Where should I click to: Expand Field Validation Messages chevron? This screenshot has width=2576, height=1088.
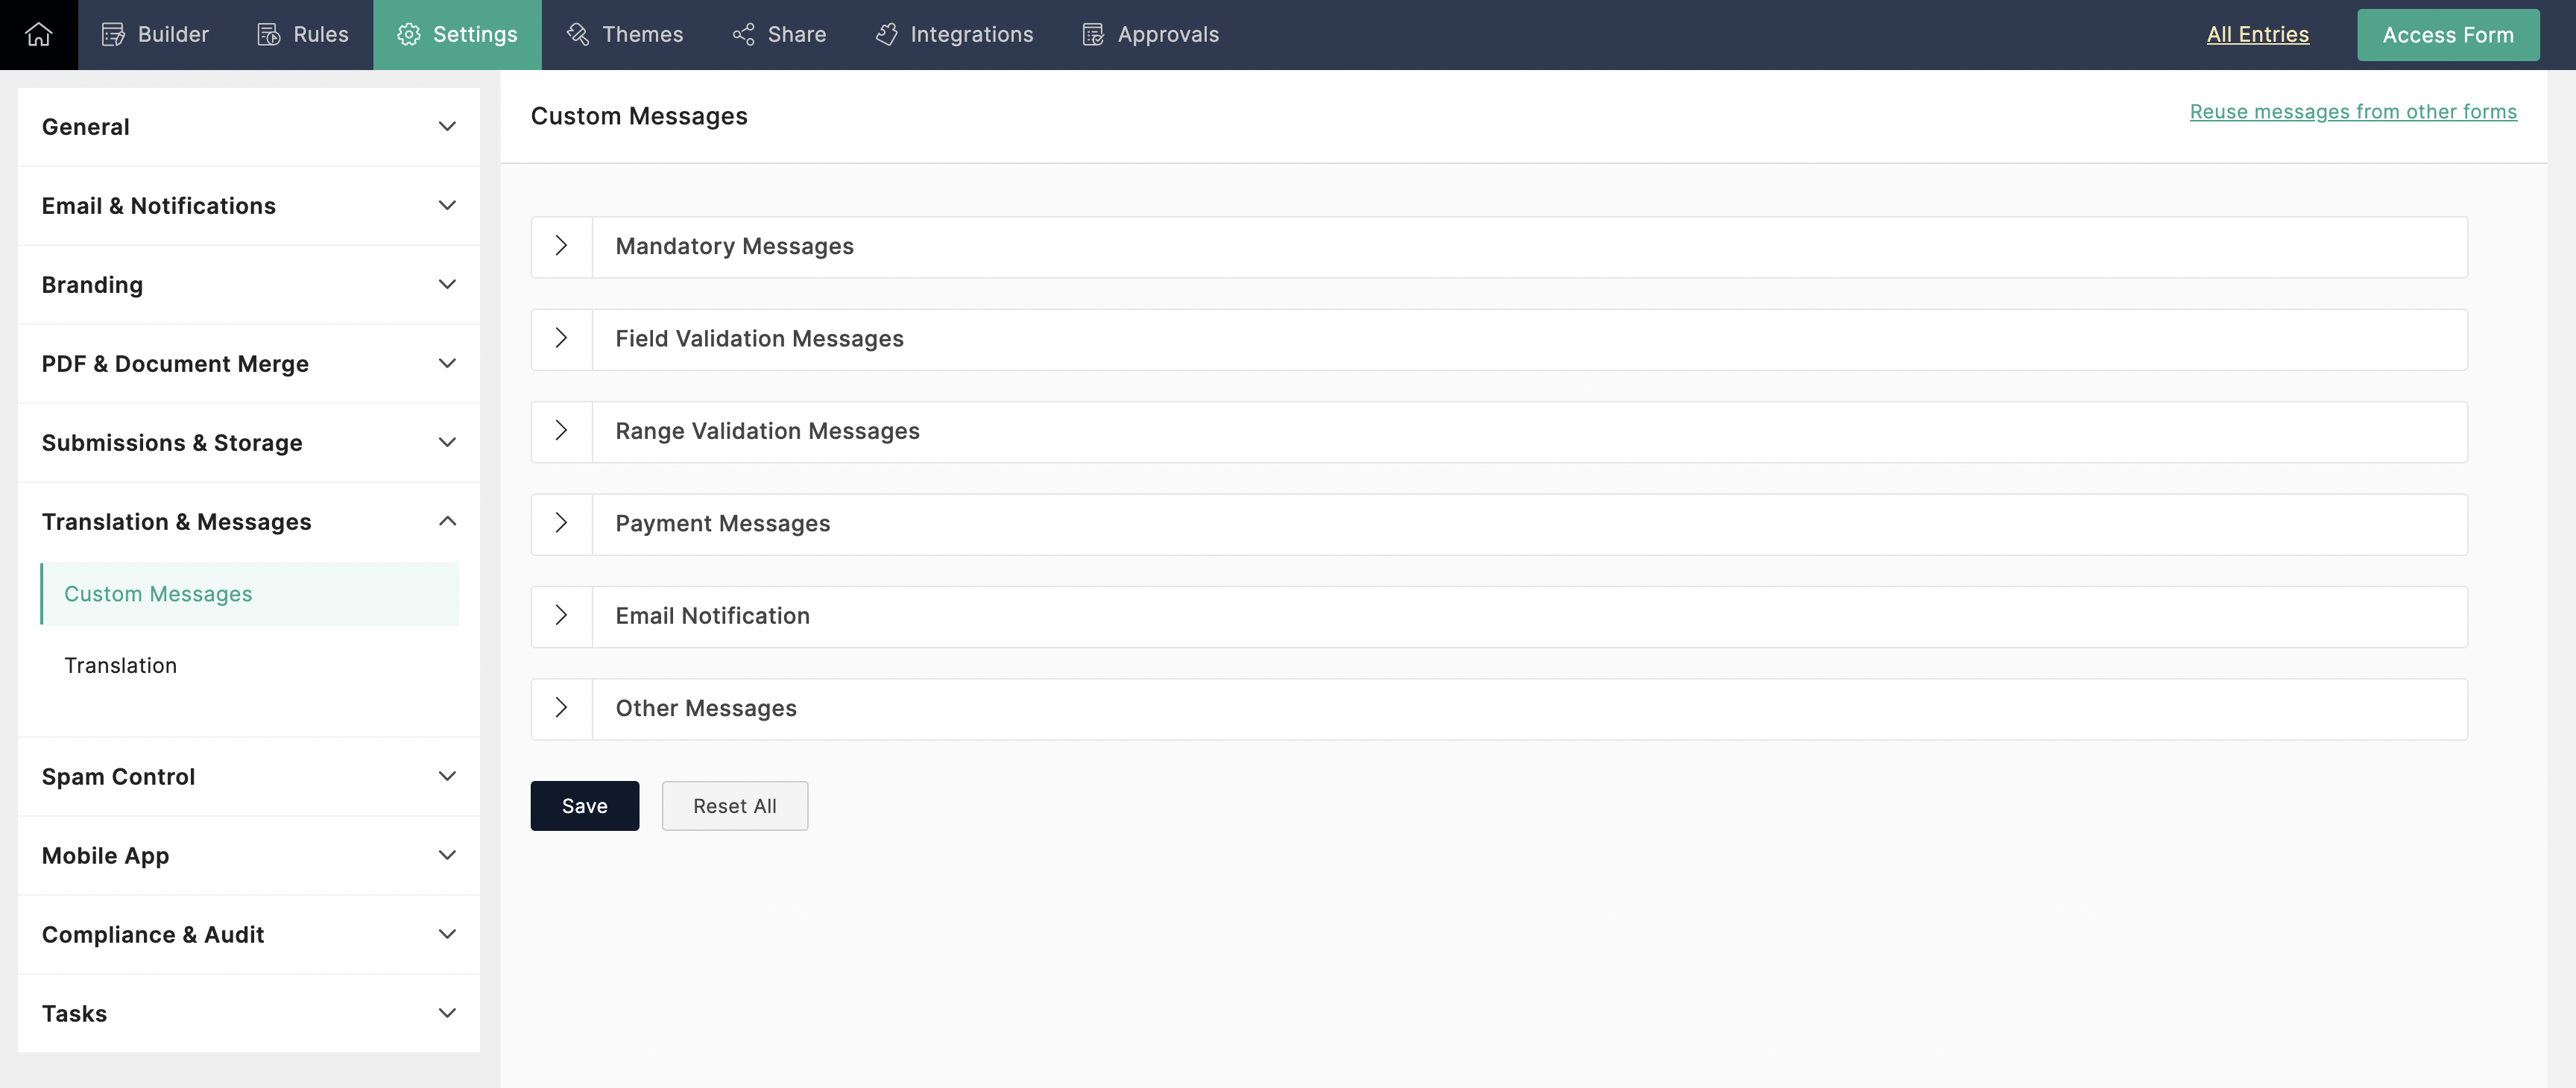(561, 339)
